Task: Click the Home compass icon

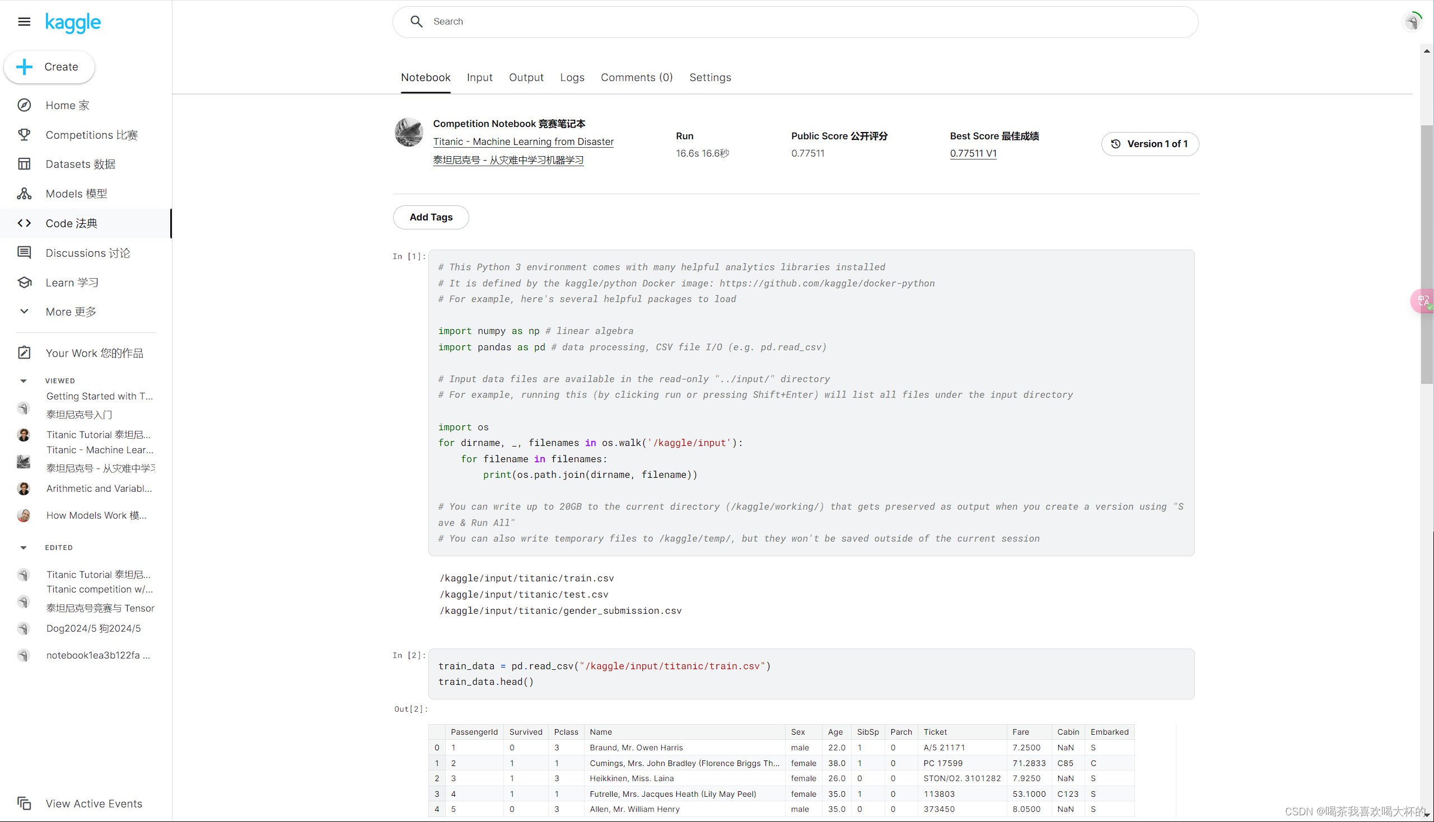Action: [24, 105]
